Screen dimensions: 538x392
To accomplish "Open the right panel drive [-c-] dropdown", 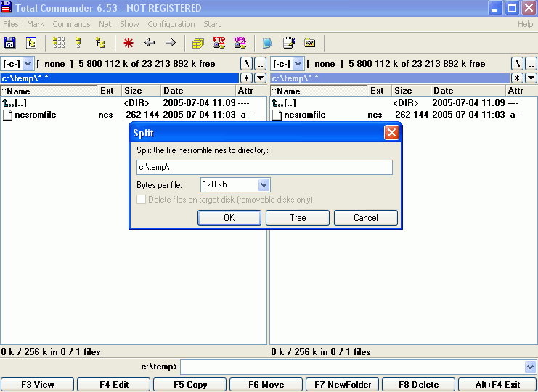I will coord(298,64).
